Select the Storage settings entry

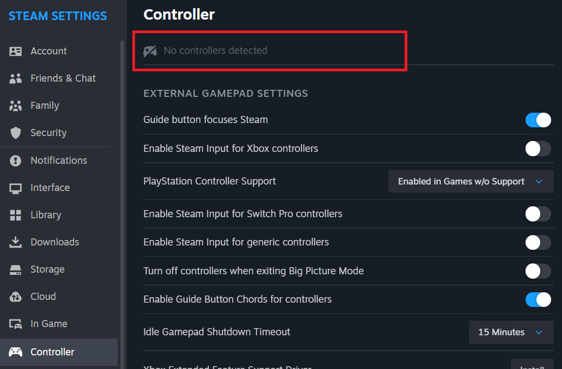[x=47, y=269]
